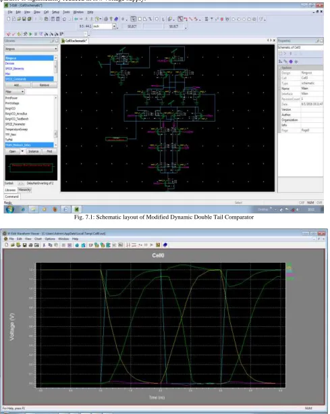Click Print icon in W-Edit toolbar
Viewport: 330px width, 414px height.
[30, 245]
